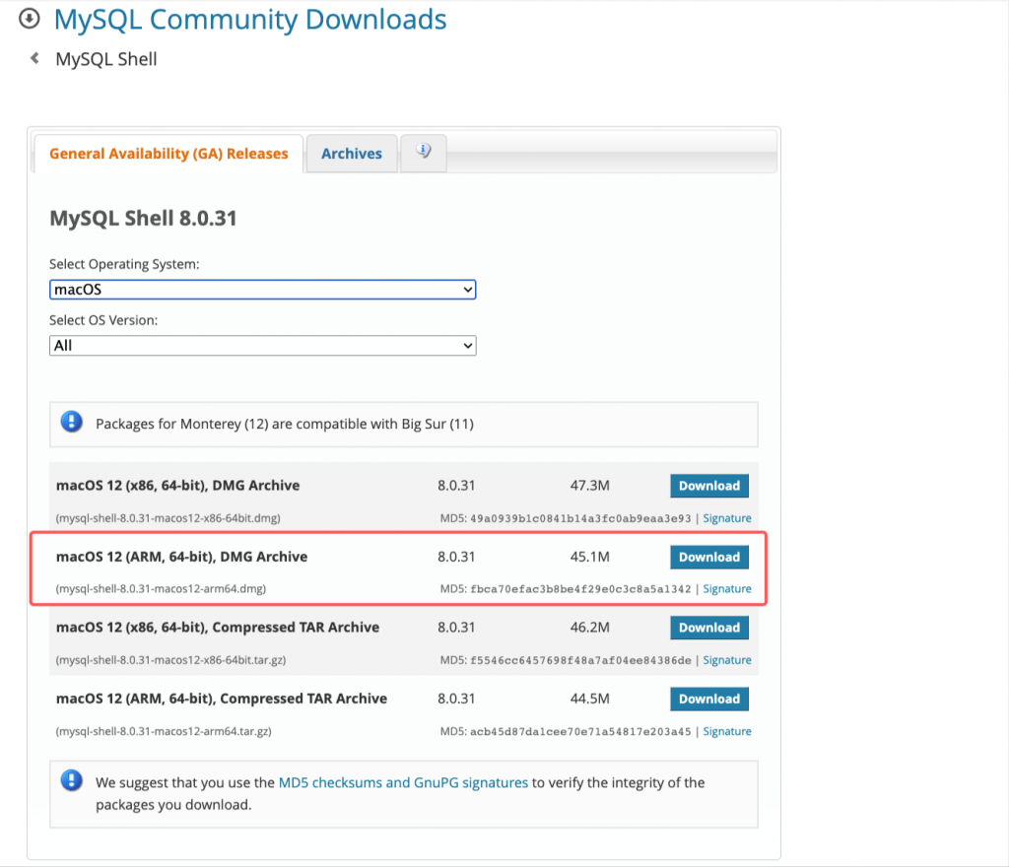
Task: Click filename mysql-shell-8.0.31-macos12-x86-64bit.tar.gz
Action: (x=171, y=660)
